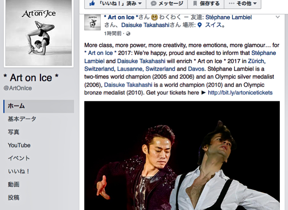Open Lausanne, Switzerland link

tap(146, 69)
